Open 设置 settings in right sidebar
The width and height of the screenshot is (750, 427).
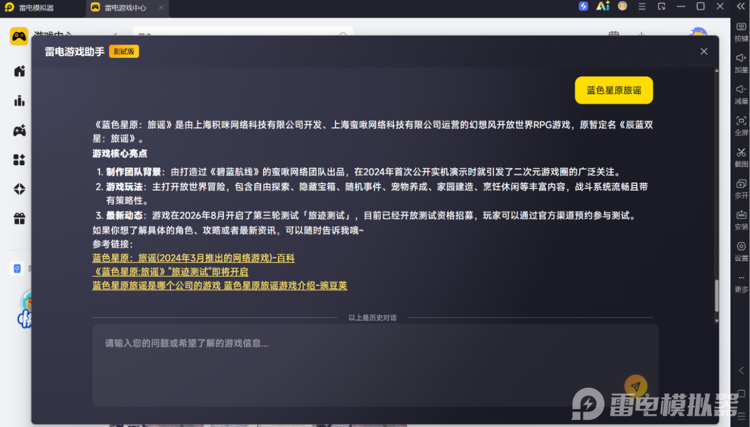point(741,252)
